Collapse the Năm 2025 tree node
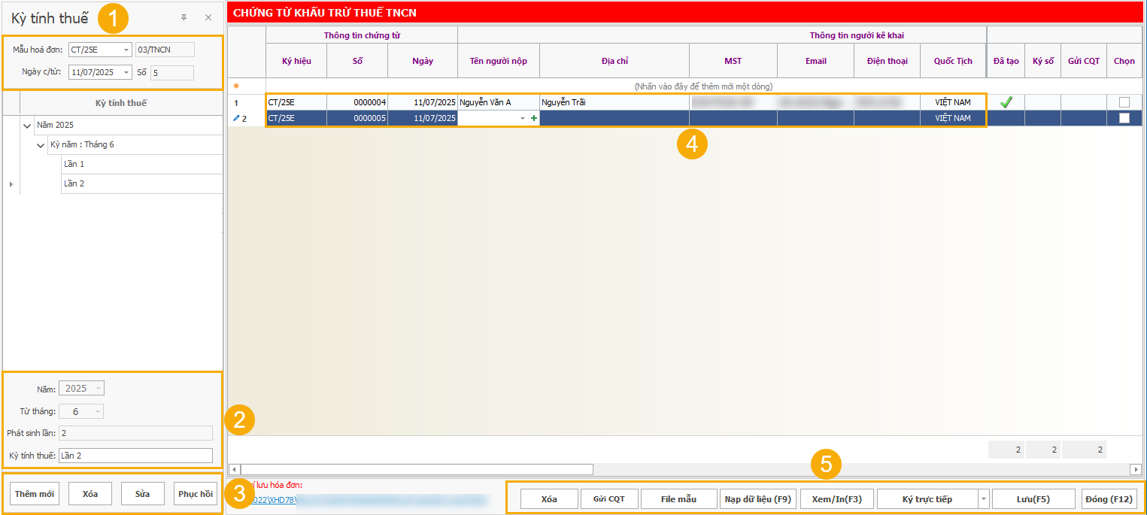The image size is (1147, 515). coord(28,126)
